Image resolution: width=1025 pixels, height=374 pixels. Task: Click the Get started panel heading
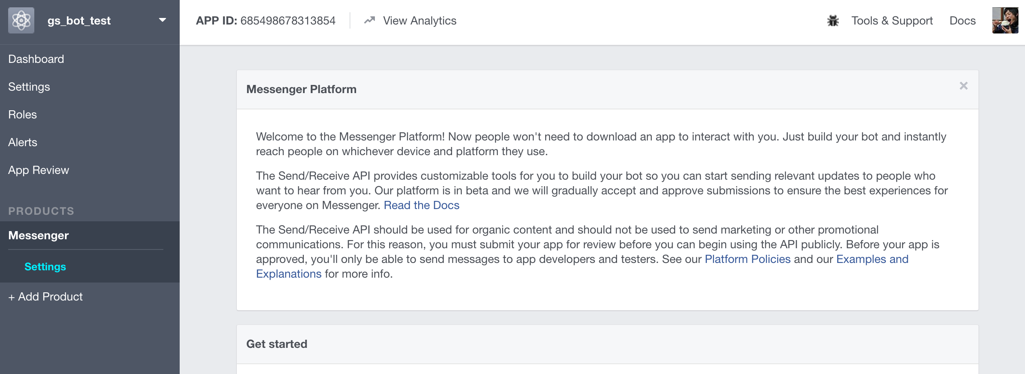coord(276,344)
